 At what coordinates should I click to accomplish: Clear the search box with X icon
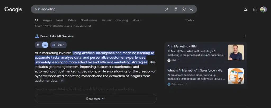[x=167, y=9]
